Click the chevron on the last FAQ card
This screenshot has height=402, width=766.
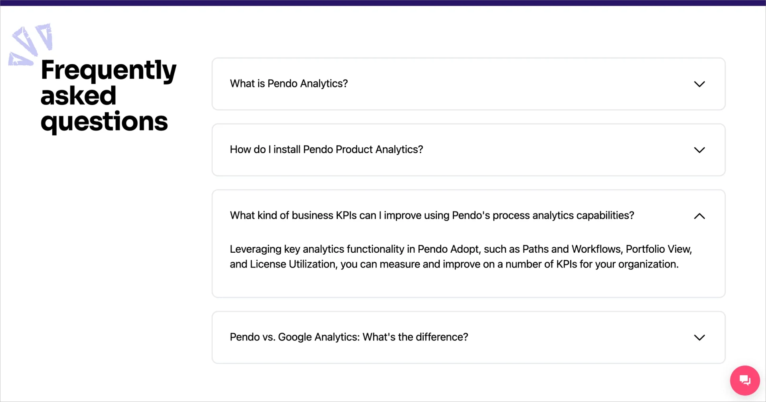699,337
